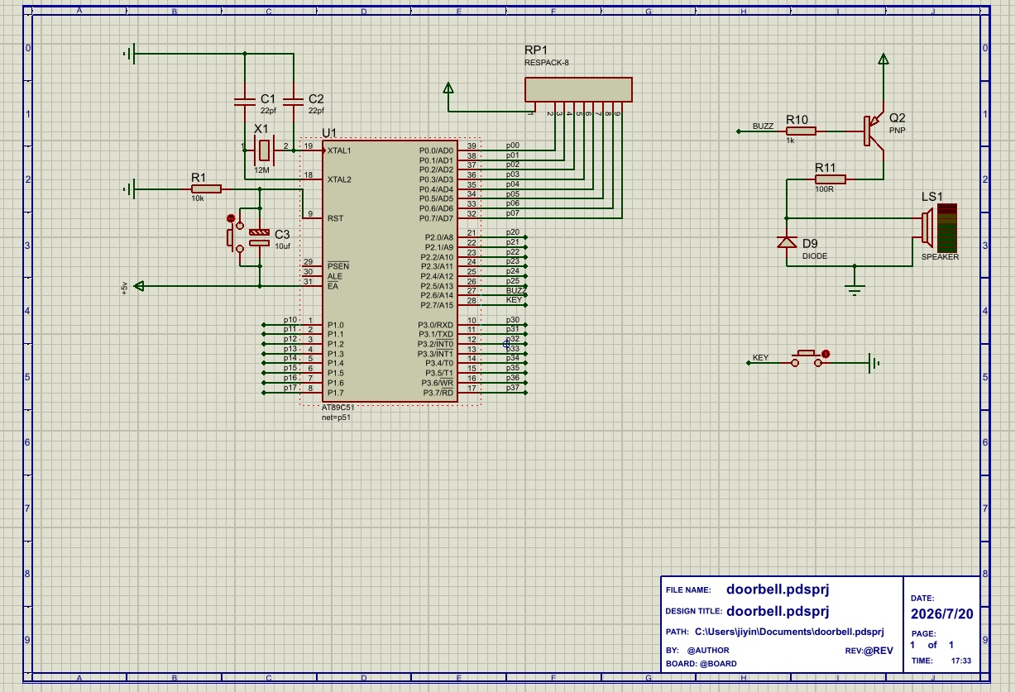Select capacitor C1 symbol
Viewport: 1015px width, 692px height.
pos(245,103)
